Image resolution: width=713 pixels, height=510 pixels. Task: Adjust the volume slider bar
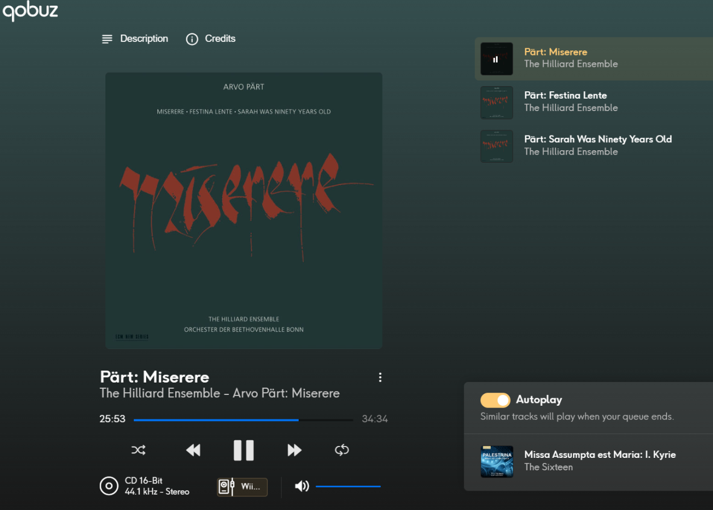coord(347,486)
